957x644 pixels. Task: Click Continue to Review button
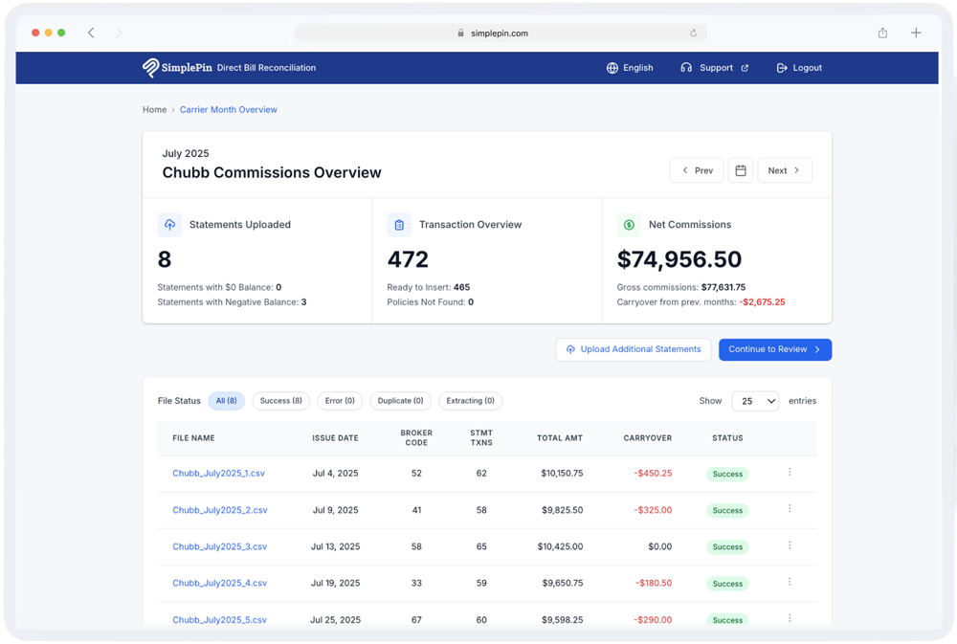pos(774,349)
